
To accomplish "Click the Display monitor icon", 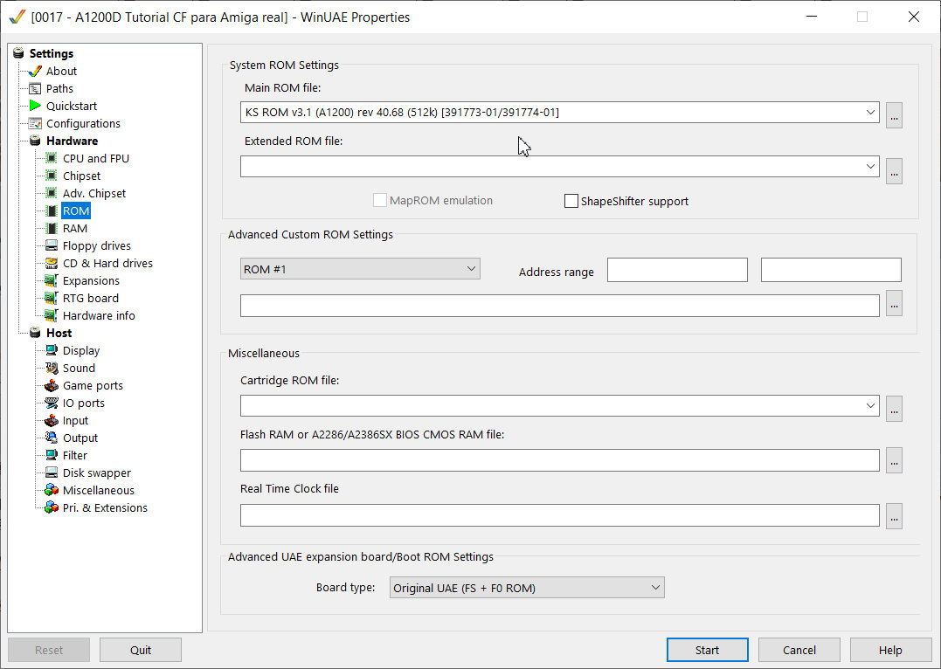I will [52, 350].
